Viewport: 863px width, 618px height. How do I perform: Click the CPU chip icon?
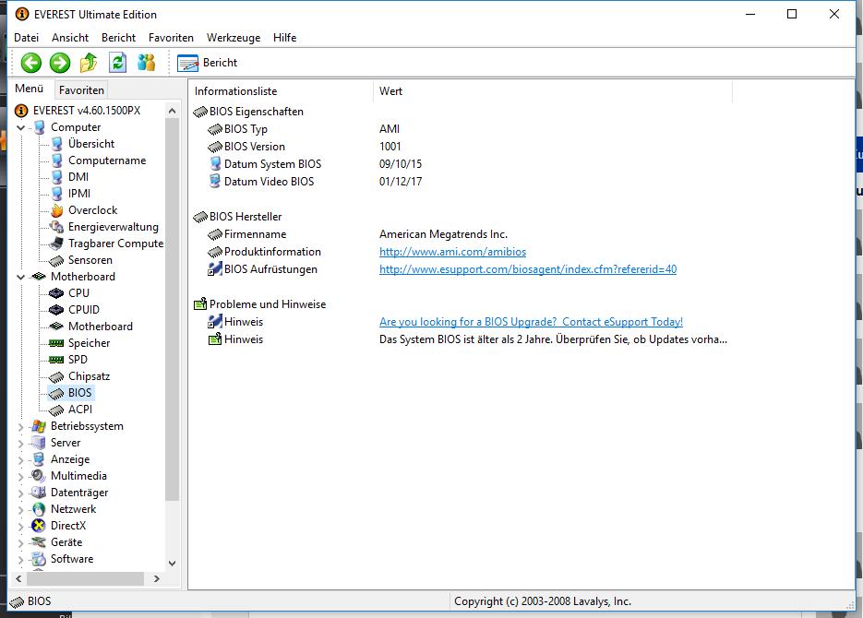[56, 293]
